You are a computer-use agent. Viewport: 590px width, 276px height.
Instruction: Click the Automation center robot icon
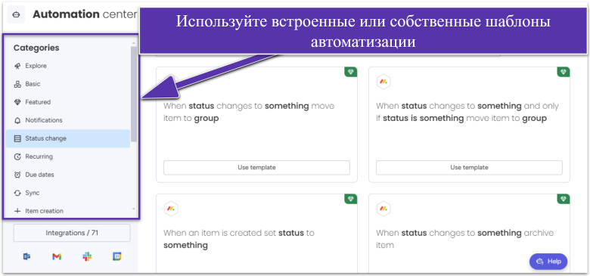[x=16, y=14]
